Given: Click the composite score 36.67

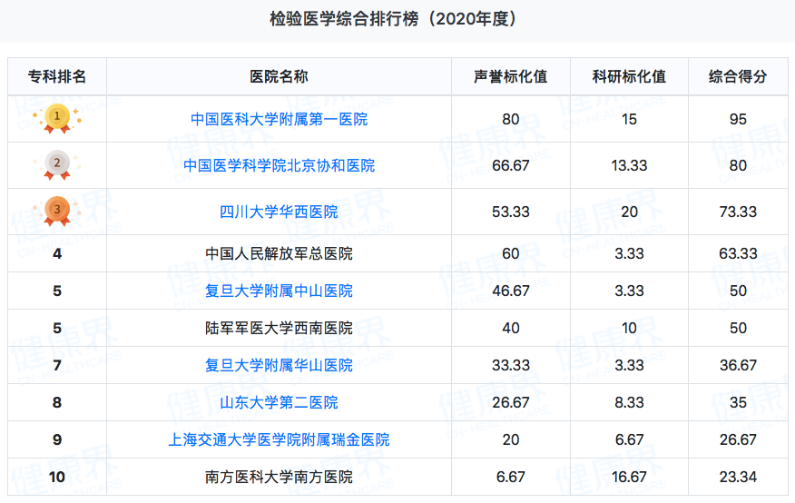Looking at the screenshot, I should (x=738, y=365).
